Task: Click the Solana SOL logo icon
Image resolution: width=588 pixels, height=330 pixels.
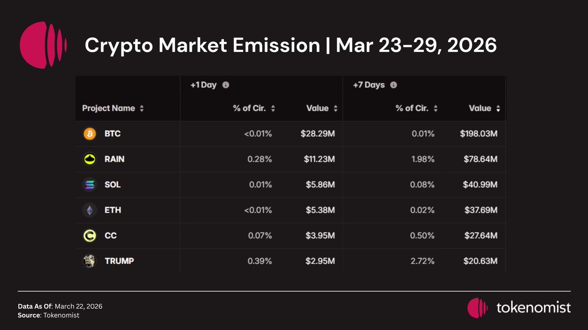Action: [90, 185]
